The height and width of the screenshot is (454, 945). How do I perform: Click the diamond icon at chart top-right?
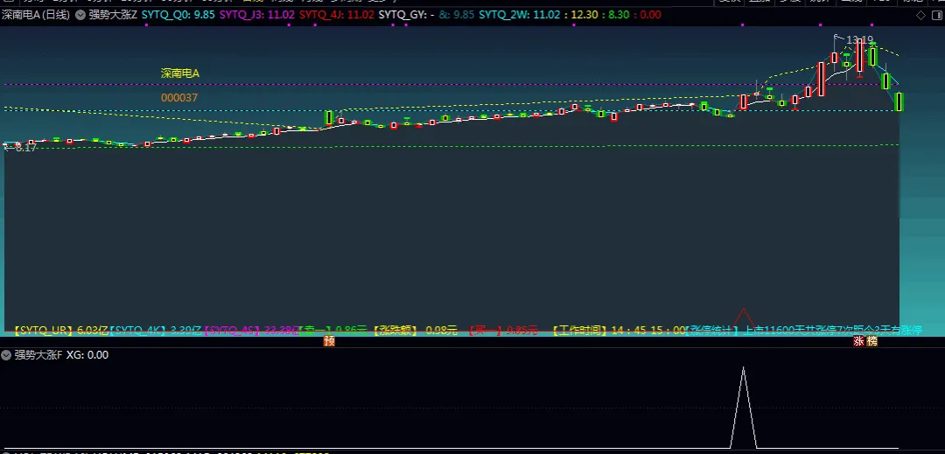(920, 15)
